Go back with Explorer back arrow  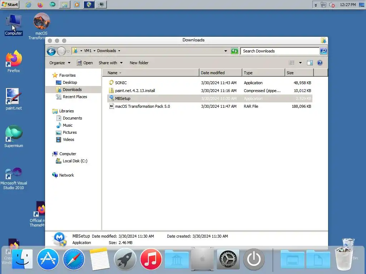(51, 51)
